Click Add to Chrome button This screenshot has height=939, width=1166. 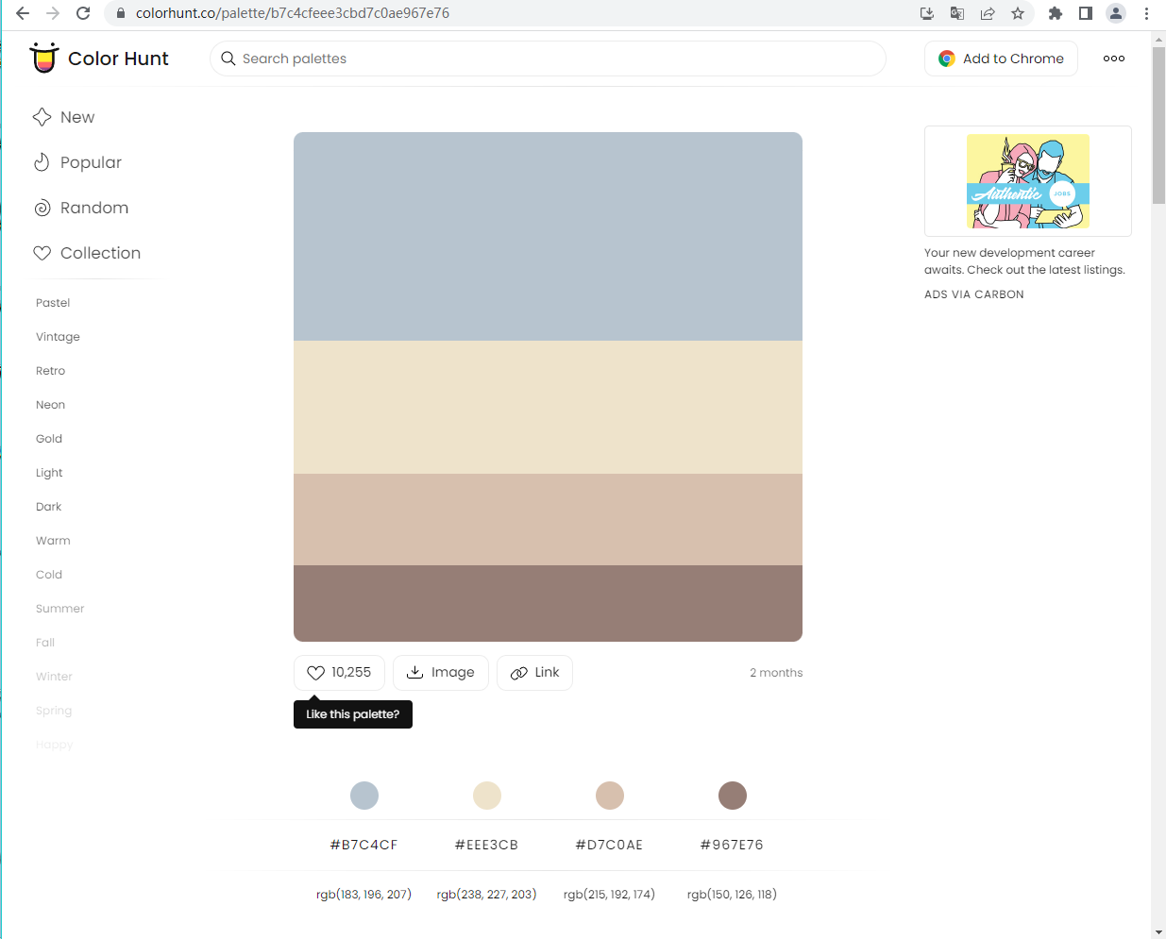click(1001, 59)
